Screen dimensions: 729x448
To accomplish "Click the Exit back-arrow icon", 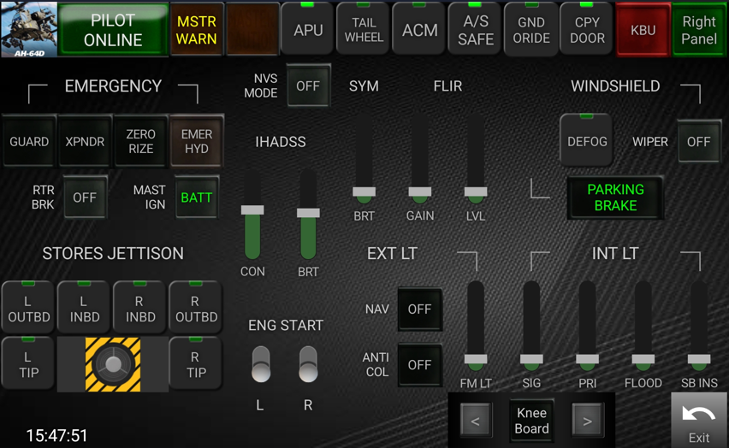I will (699, 416).
